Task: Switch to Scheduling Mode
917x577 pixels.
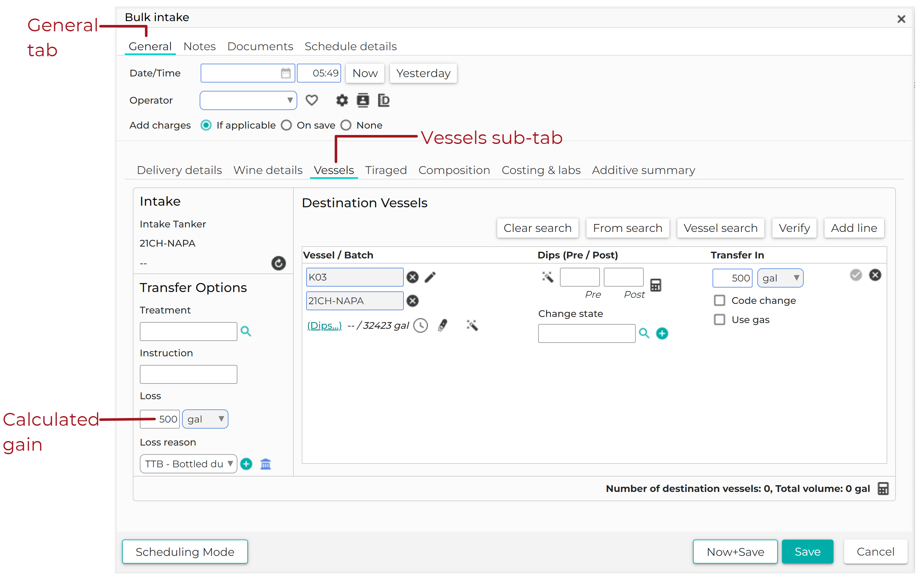Action: pos(185,551)
